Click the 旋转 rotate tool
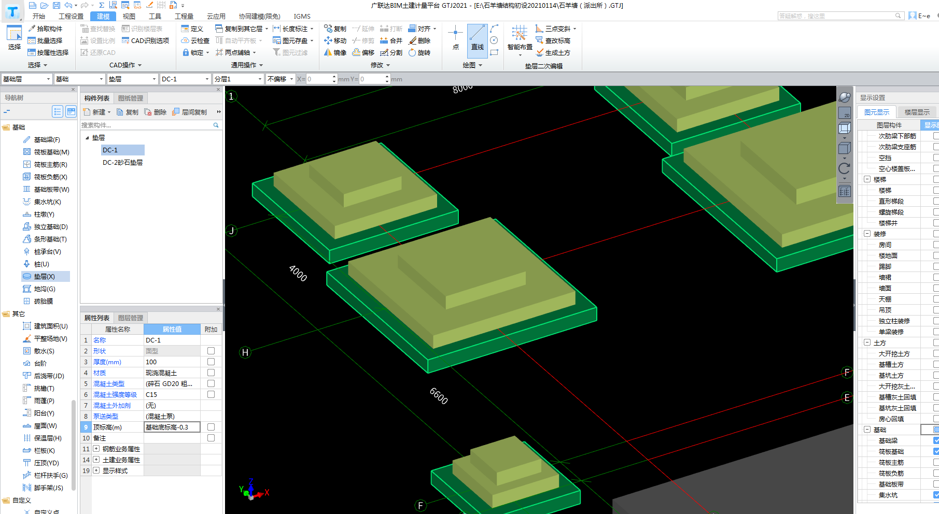 click(419, 52)
